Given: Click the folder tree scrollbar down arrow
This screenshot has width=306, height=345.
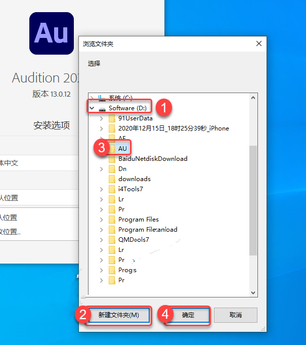Looking at the screenshot, I should [x=253, y=292].
